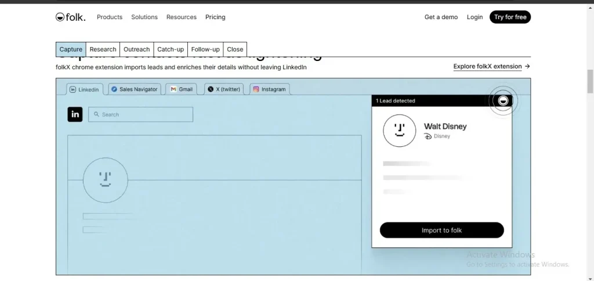The image size is (594, 281).
Task: Click the folk logo in header
Action: 70,17
